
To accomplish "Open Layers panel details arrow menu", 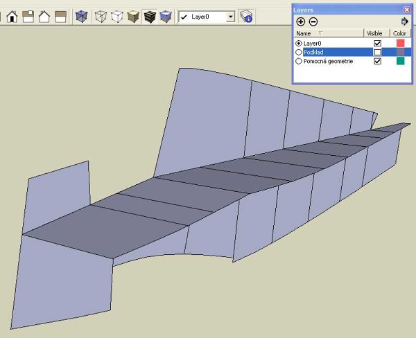I will (404, 21).
